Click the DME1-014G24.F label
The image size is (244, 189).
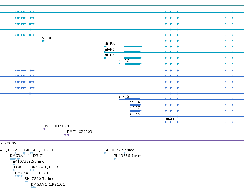click(x=57, y=126)
